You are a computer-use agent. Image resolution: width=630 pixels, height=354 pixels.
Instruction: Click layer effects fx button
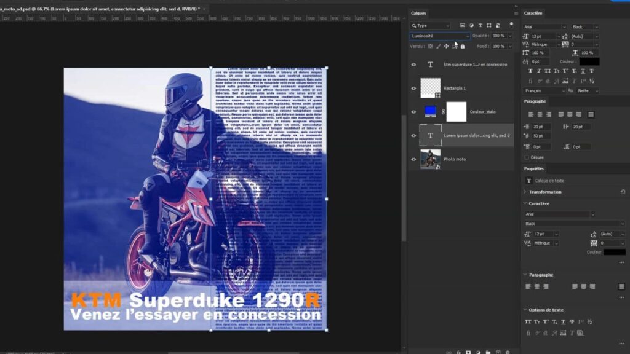[x=458, y=352]
